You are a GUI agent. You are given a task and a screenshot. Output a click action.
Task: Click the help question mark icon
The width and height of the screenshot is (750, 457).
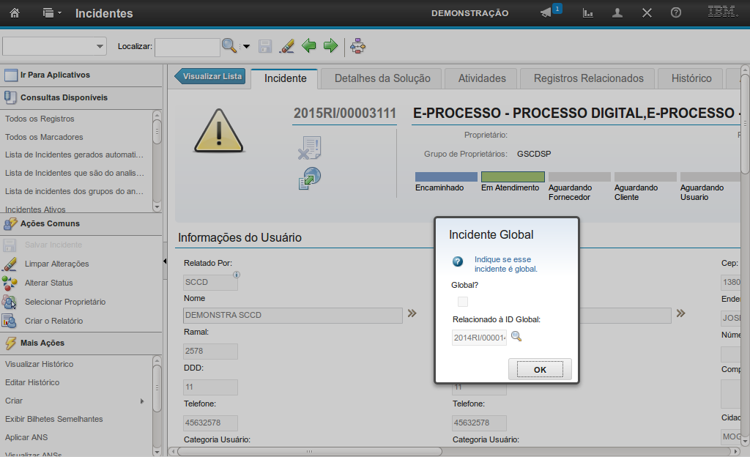tap(676, 13)
